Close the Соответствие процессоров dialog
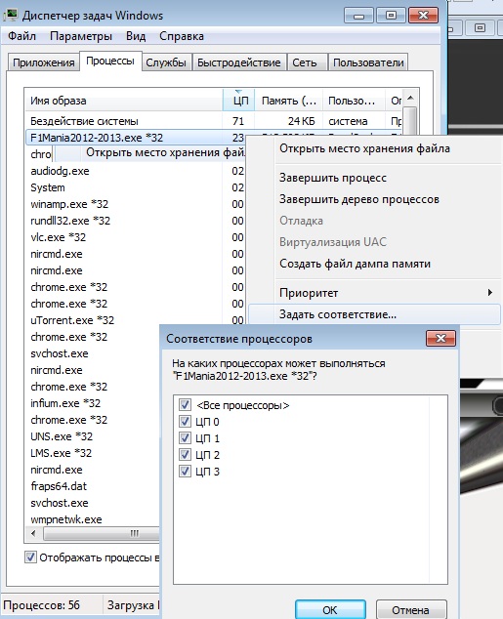The height and width of the screenshot is (619, 503). point(440,339)
